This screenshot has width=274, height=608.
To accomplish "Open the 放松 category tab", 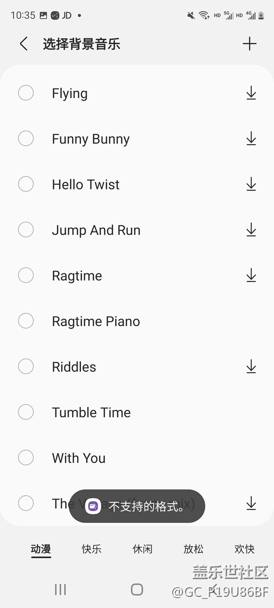I will 193,549.
